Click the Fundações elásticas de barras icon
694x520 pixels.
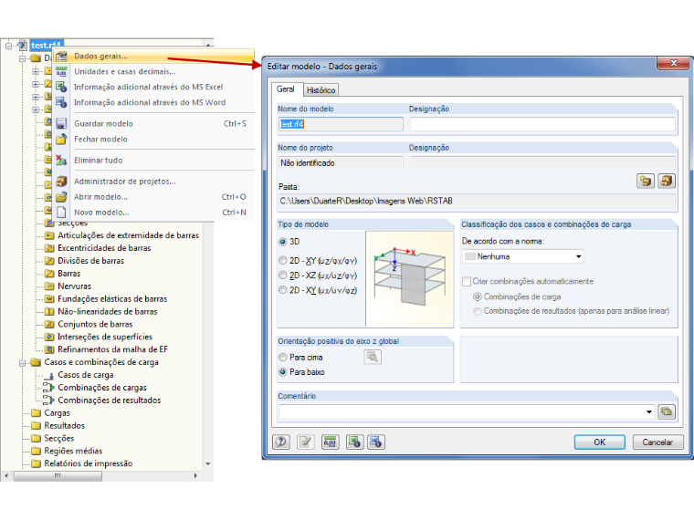tap(49, 299)
